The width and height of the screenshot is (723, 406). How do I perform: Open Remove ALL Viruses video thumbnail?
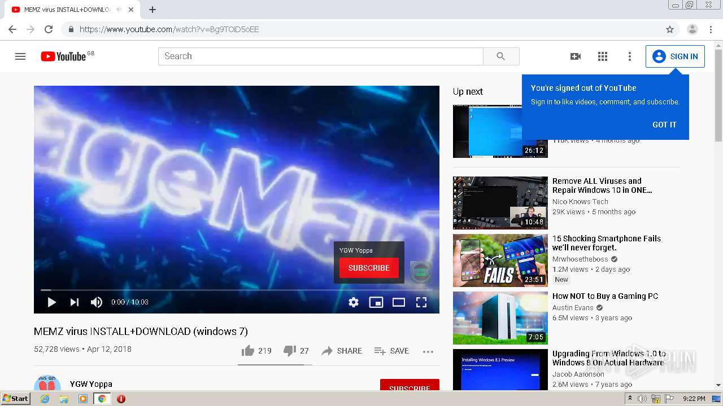[x=500, y=203]
